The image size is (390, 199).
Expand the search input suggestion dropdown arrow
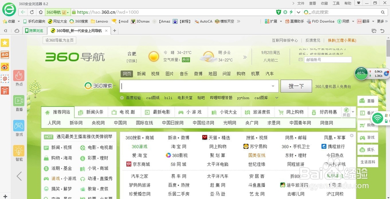273,86
